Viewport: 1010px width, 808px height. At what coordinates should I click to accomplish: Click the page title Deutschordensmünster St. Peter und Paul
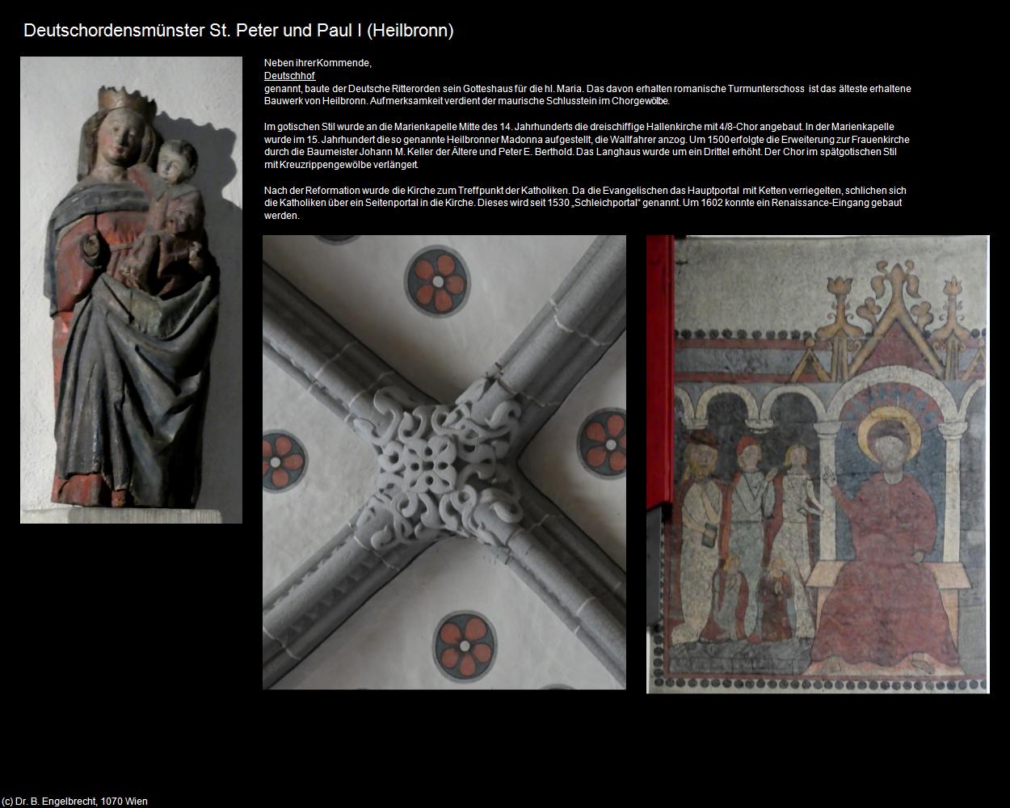pyautogui.click(x=238, y=31)
